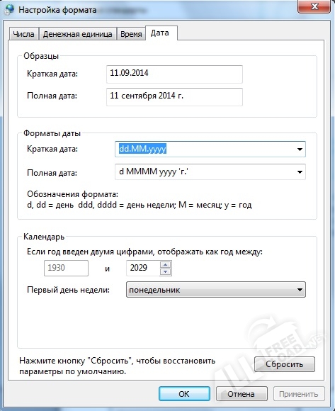The image size is (335, 411).
Task: Decrease the year 2029 with down arrow
Action: (x=165, y=272)
